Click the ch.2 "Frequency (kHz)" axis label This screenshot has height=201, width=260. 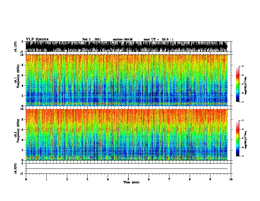point(18,131)
